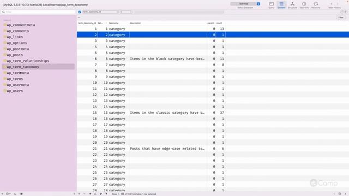
Task: Add a filter rule with plus button
Action: pos(346,12)
